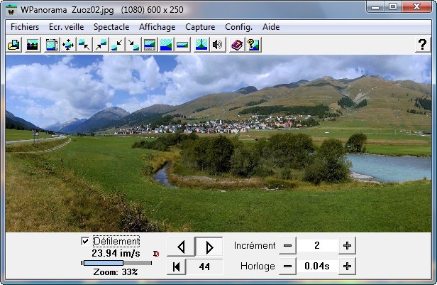Image resolution: width=437 pixels, height=285 pixels.
Task: Jump to panorama start button
Action: [x=176, y=267]
